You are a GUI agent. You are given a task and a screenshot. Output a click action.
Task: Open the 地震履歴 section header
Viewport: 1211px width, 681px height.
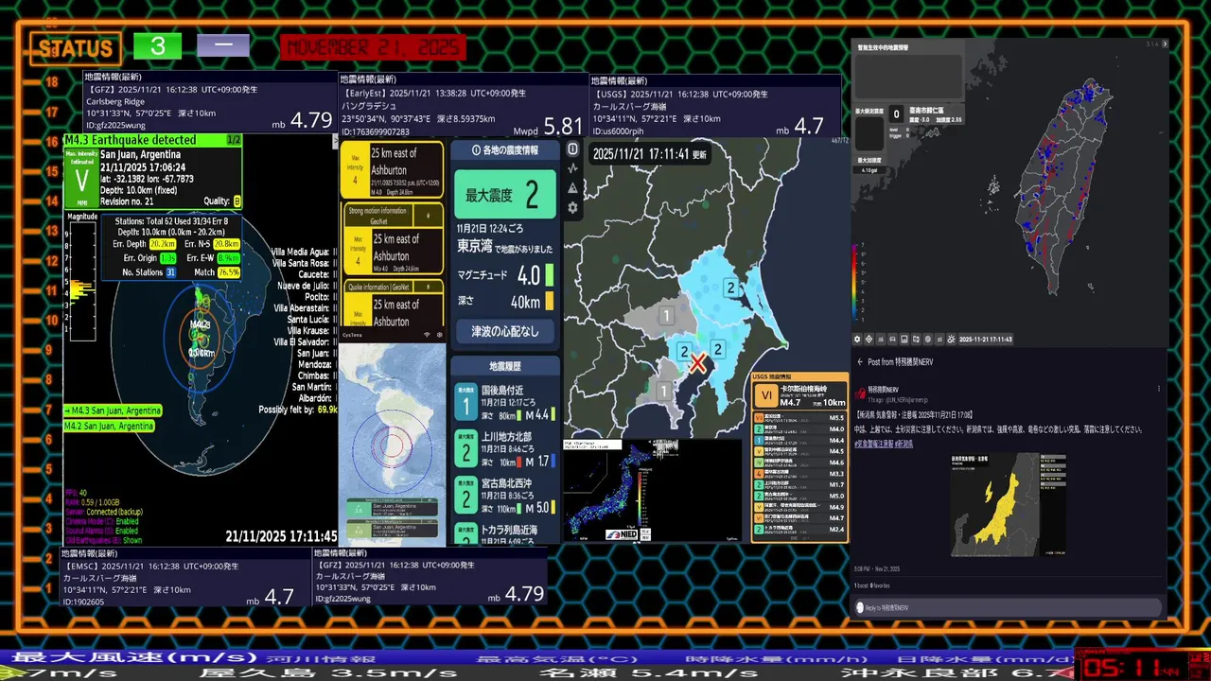504,366
